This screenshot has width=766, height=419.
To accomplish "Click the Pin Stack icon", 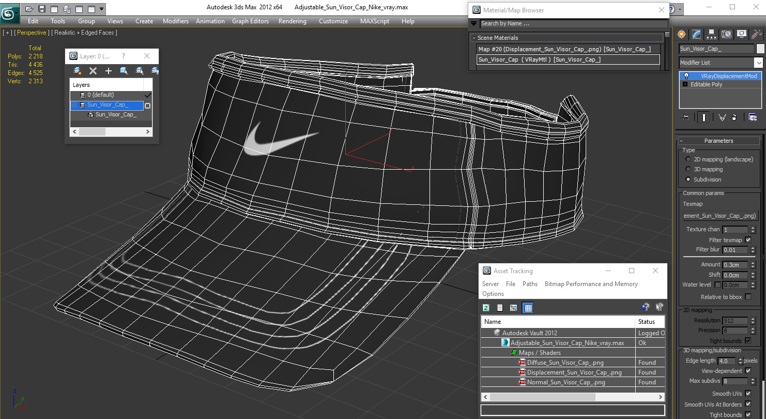I will [x=686, y=117].
